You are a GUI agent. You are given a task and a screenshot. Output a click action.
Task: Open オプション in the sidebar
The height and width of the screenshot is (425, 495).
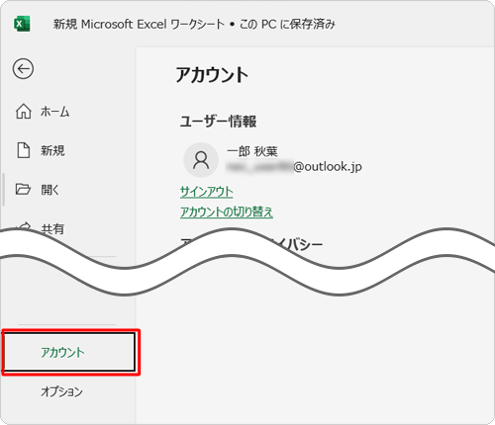pyautogui.click(x=61, y=391)
